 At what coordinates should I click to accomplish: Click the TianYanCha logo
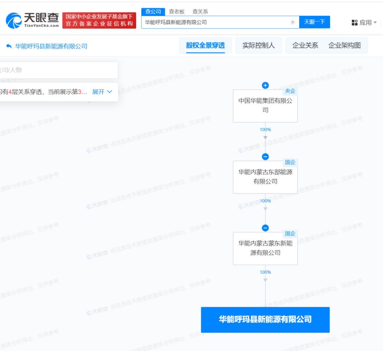pyautogui.click(x=33, y=20)
